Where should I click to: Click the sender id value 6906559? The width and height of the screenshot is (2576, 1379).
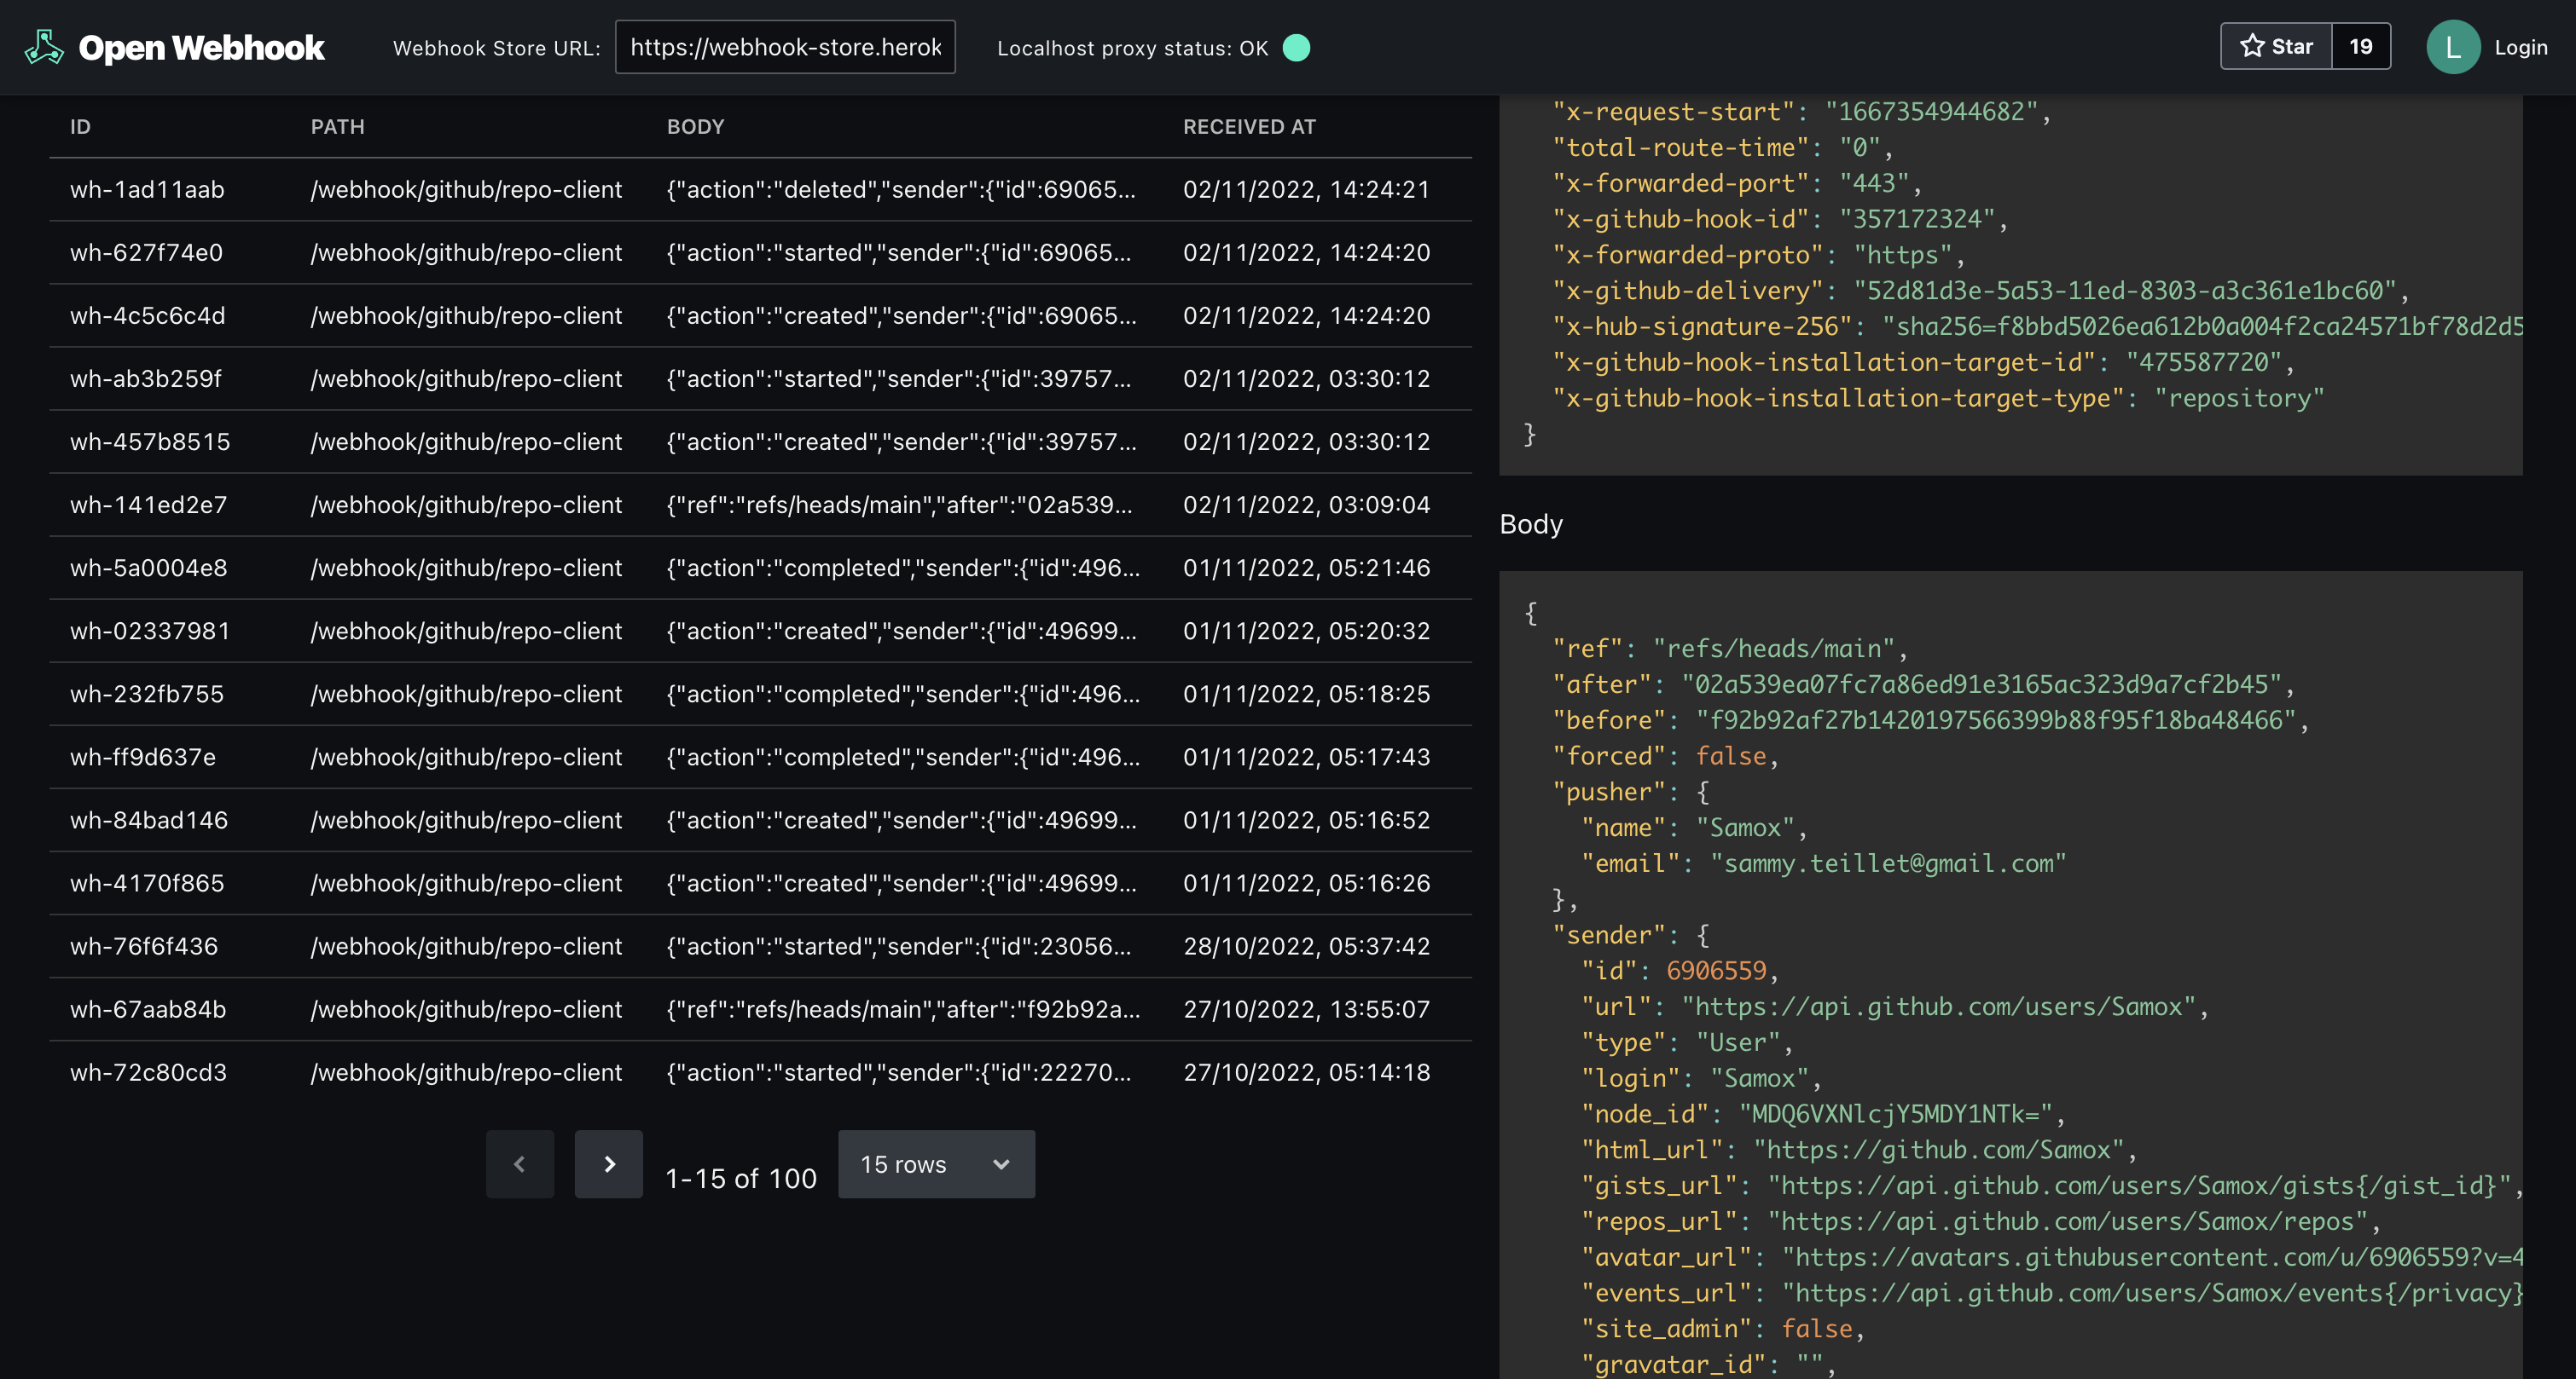[x=1716, y=972]
